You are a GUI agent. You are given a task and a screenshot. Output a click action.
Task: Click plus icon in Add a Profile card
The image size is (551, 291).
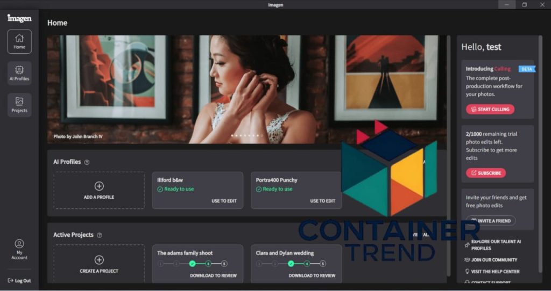click(99, 186)
